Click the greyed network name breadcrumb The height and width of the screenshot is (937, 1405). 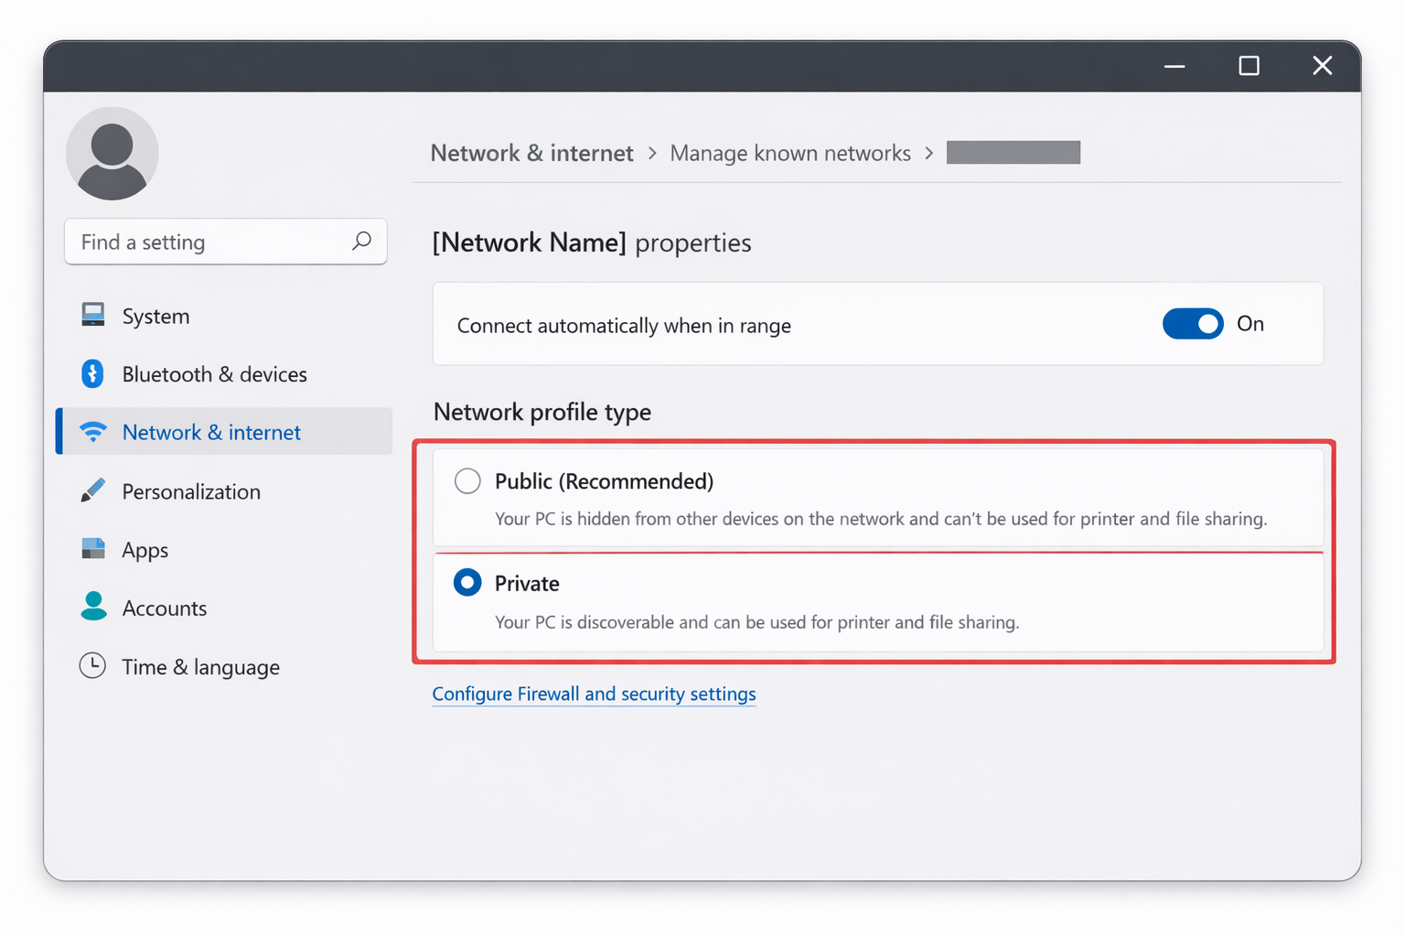point(1013,152)
